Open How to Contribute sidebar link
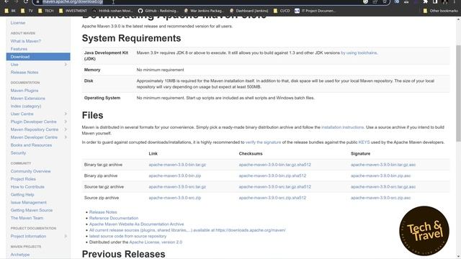This screenshot has height=259, width=461. pyautogui.click(x=27, y=187)
